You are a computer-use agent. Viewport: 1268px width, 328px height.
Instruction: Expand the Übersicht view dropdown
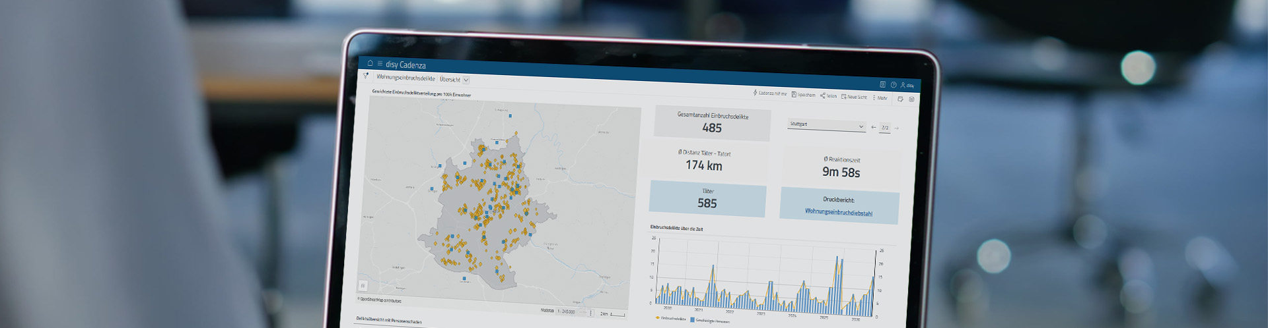point(466,80)
